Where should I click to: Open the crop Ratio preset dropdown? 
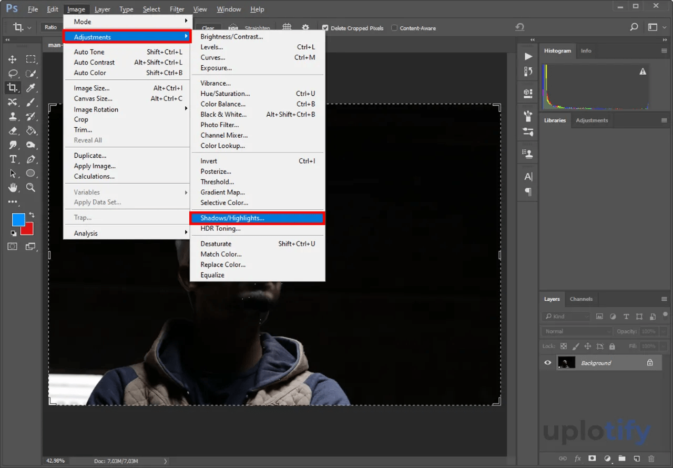51,27
